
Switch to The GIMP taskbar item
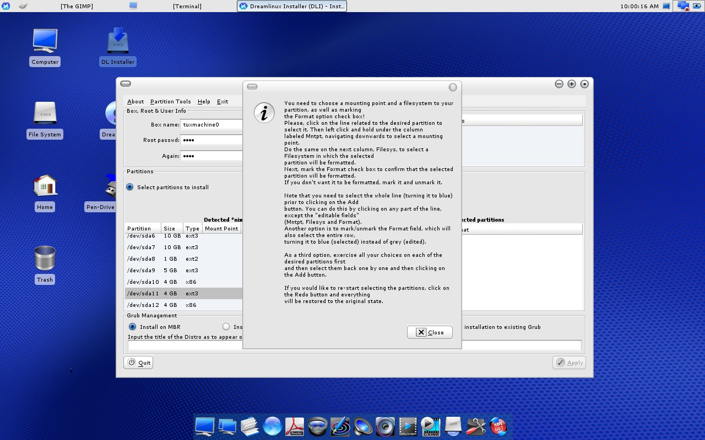[77, 6]
